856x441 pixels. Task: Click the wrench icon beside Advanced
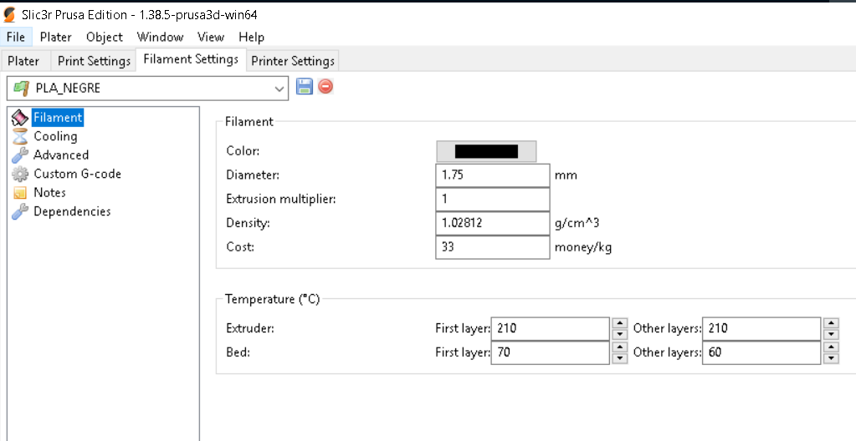click(x=19, y=155)
